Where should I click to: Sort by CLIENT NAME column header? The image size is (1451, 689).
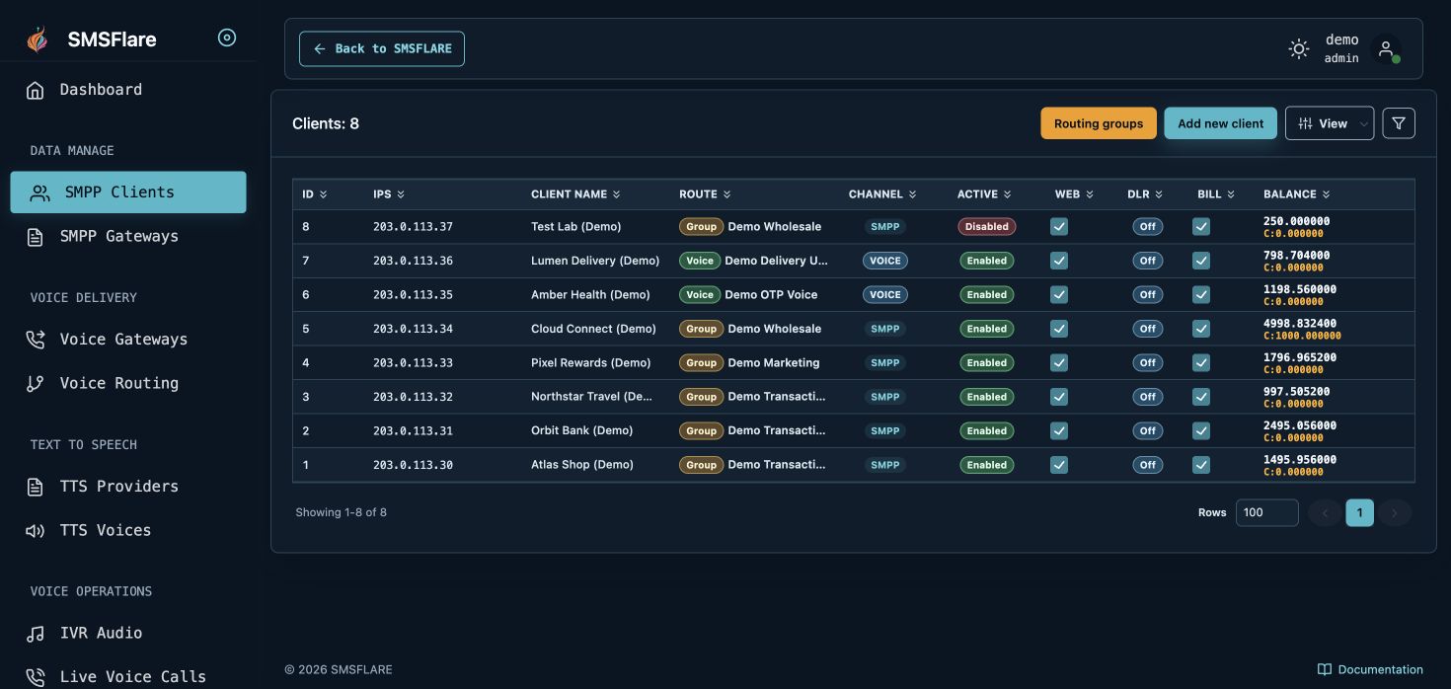pos(575,194)
